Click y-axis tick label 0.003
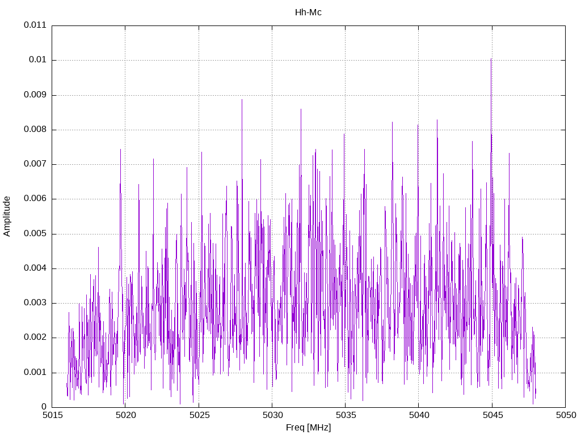This screenshot has width=581, height=435. [35, 303]
